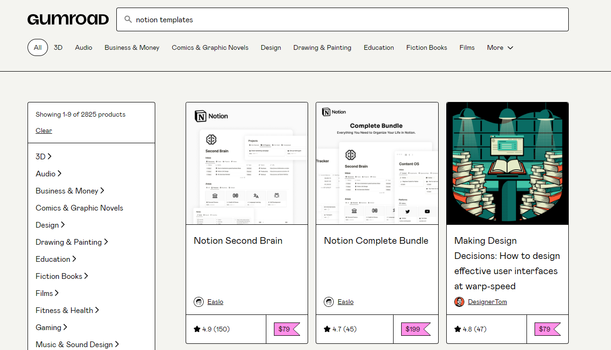Expand 3D in the sidebar filter

(44, 157)
